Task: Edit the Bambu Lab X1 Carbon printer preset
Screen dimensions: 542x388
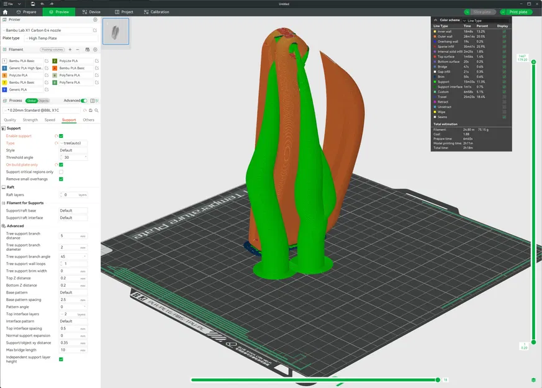Action: pos(95,30)
